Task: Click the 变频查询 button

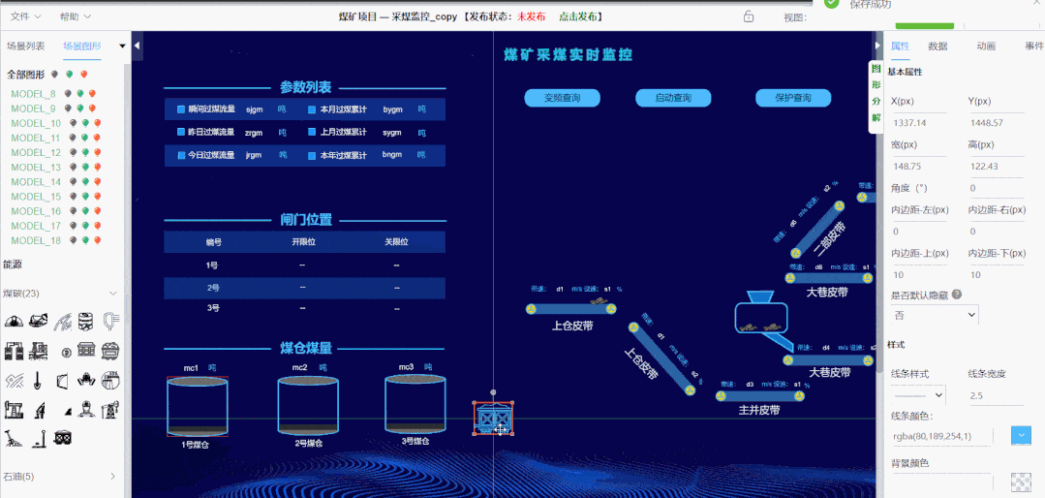Action: click(562, 98)
